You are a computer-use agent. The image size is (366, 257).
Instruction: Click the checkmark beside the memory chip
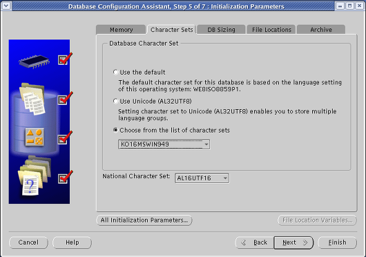pos(65,59)
